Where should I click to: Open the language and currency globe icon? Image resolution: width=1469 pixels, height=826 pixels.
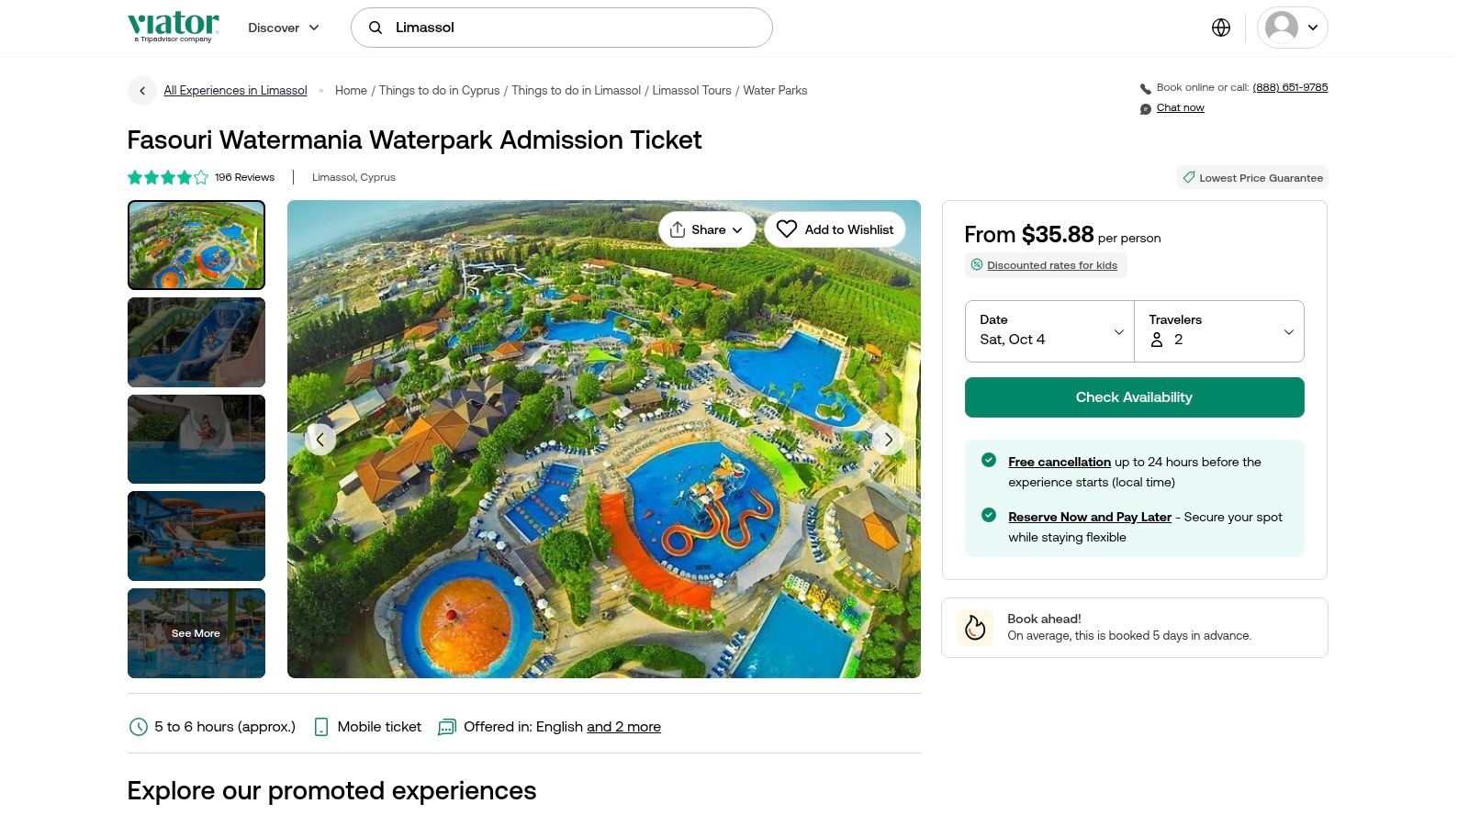coord(1220,28)
